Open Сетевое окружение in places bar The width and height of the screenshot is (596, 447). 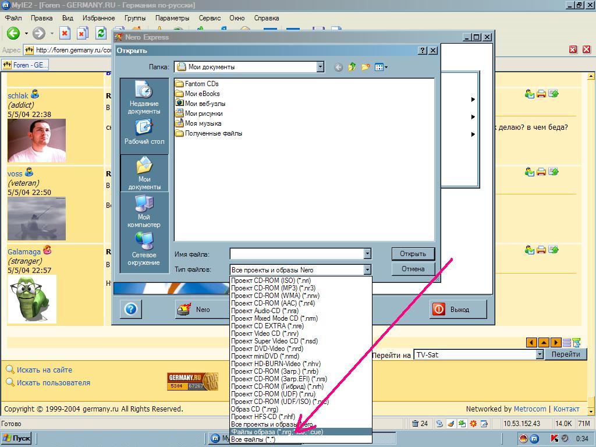pos(144,249)
